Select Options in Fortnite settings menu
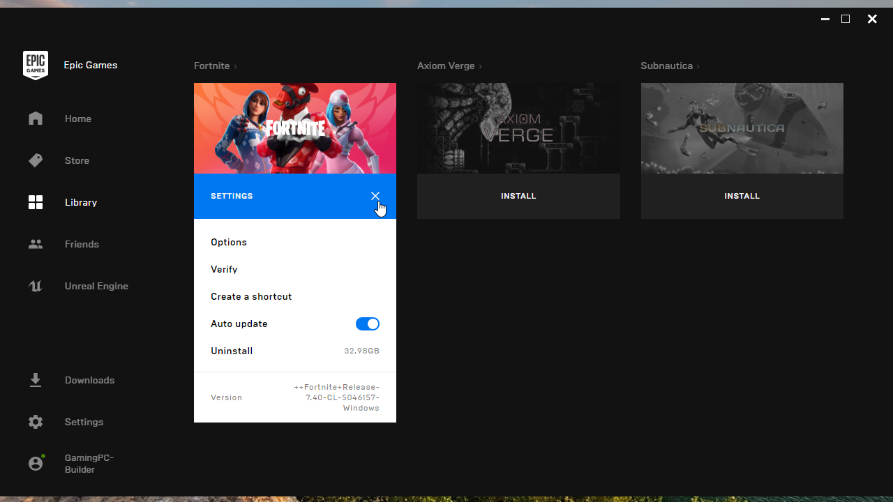The image size is (893, 502). point(229,242)
